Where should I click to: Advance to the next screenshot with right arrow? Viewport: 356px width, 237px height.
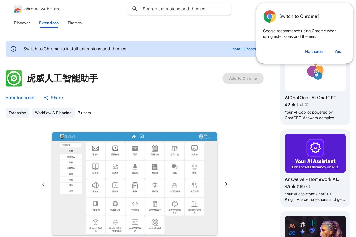[226, 184]
